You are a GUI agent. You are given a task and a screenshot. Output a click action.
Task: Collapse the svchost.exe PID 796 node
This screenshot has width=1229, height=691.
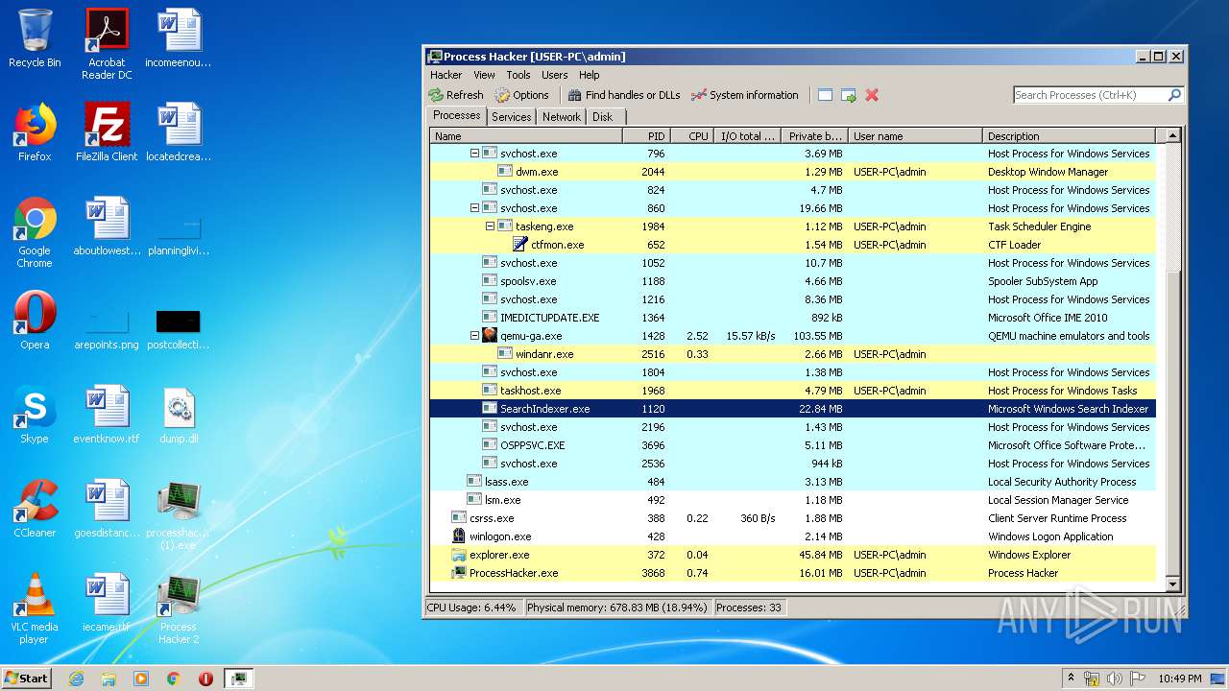(474, 154)
